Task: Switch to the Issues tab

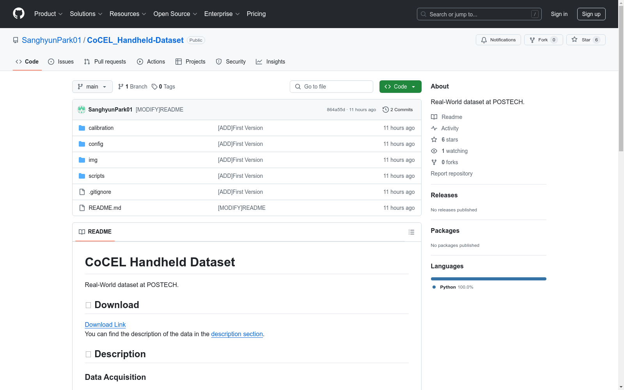Action: point(61,62)
